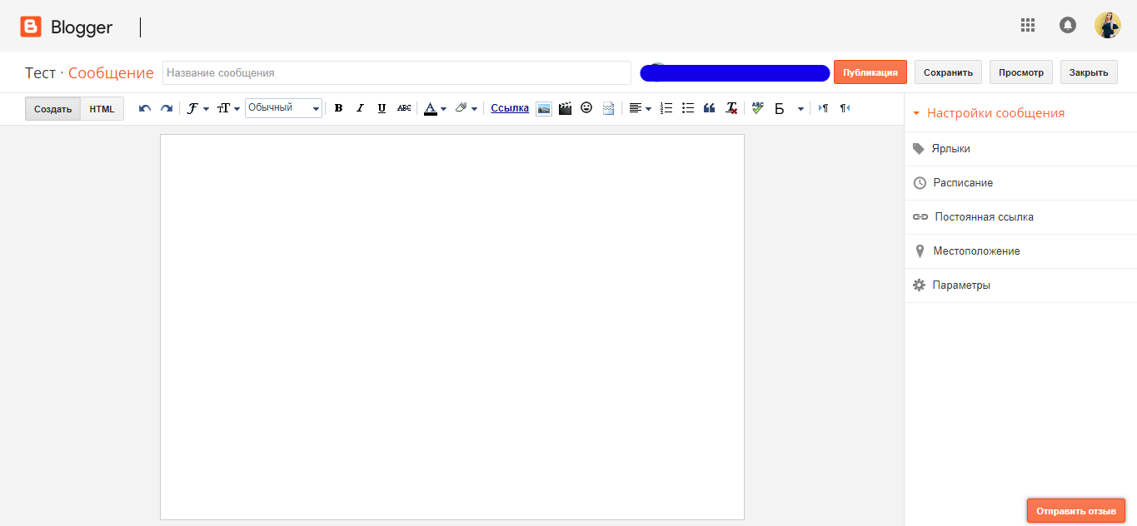Open the smiley special characters icon
1137x526 pixels.
point(586,108)
